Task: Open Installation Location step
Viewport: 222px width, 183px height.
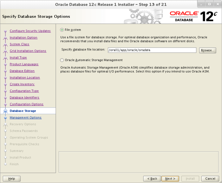Action: point(25,78)
